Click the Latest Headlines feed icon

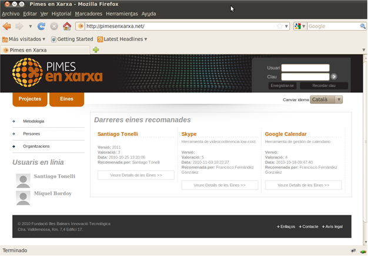click(x=100, y=39)
